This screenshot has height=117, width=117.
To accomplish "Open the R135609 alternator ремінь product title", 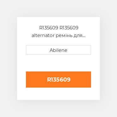I will (58, 32).
